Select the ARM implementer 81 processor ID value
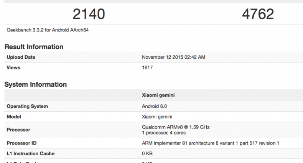 pos(210,143)
